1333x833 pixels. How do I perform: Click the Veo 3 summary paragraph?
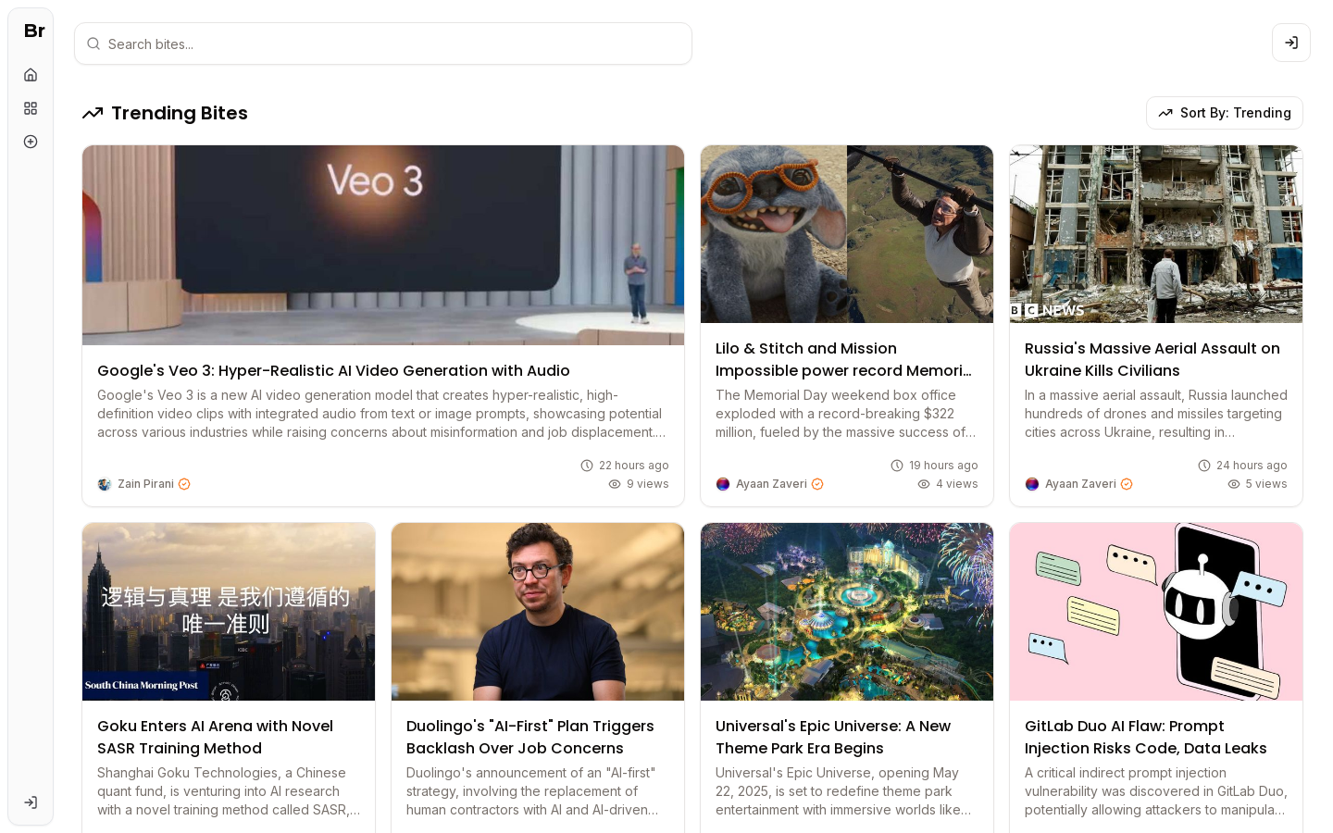coord(381,414)
